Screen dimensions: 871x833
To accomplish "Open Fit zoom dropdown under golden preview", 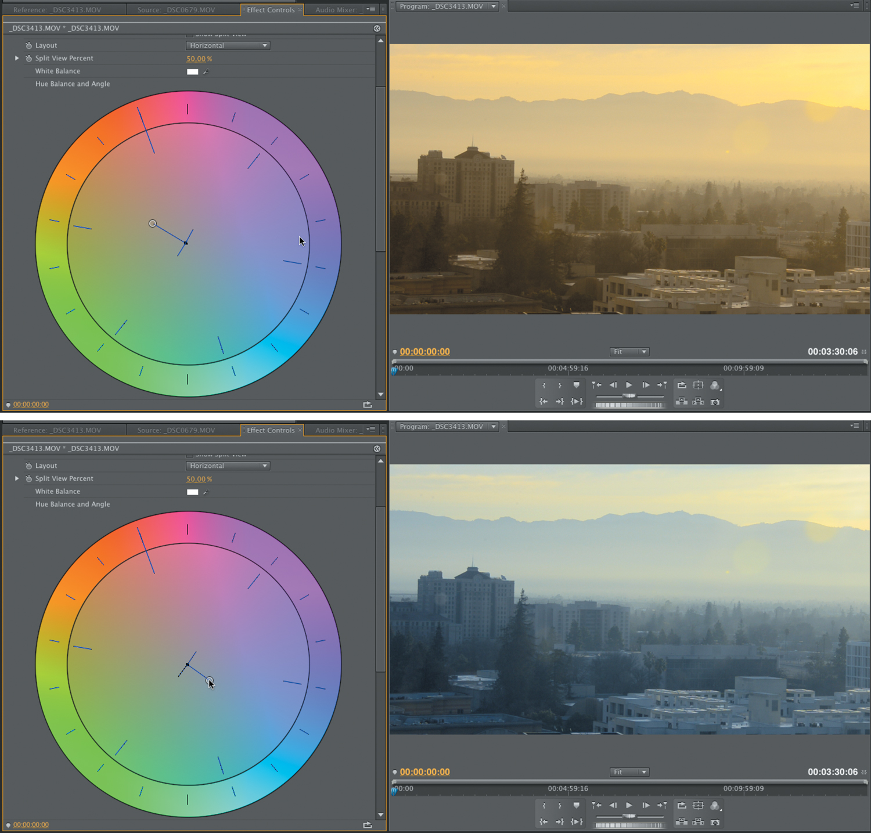I will pyautogui.click(x=629, y=352).
